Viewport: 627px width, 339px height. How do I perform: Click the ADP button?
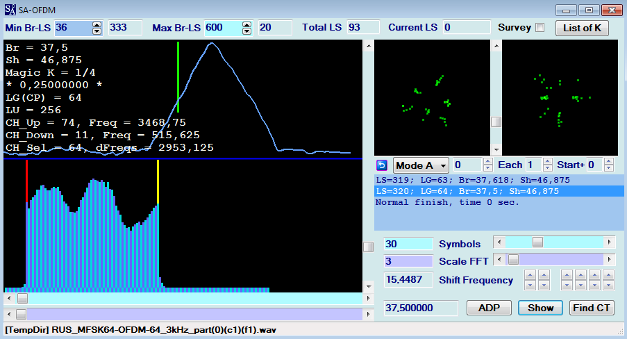click(489, 308)
